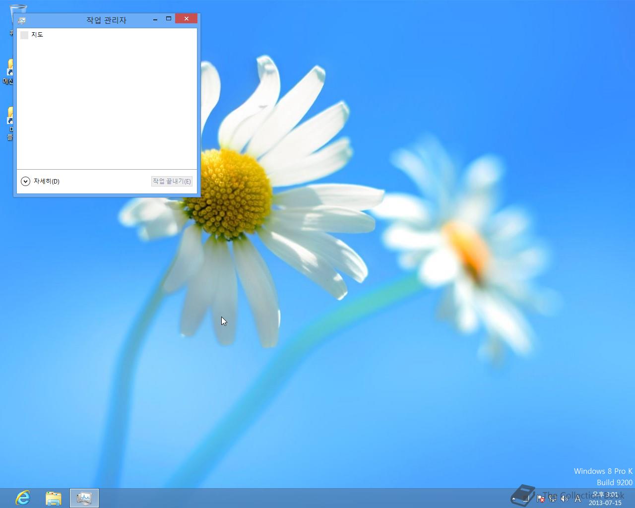Open the volume speaker icon
Screen dimensions: 635x508
pos(565,499)
